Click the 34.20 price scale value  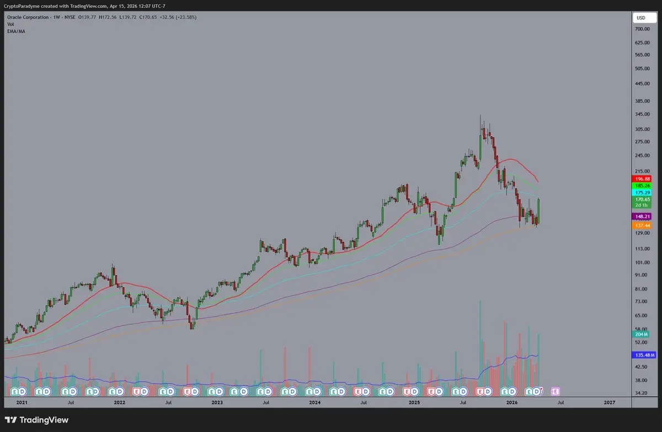pos(641,393)
